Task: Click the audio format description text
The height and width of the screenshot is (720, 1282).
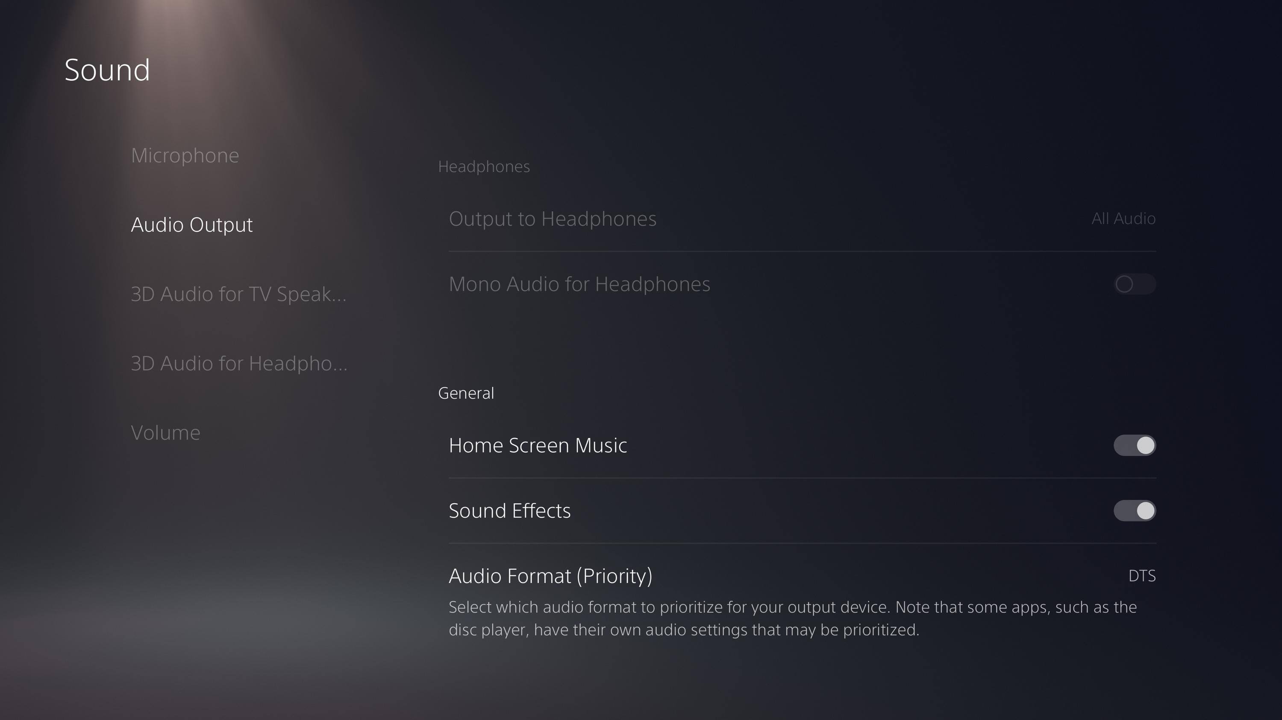Action: [x=792, y=618]
